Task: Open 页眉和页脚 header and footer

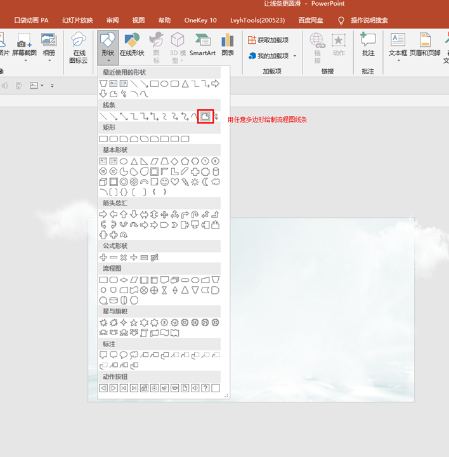Action: click(425, 45)
